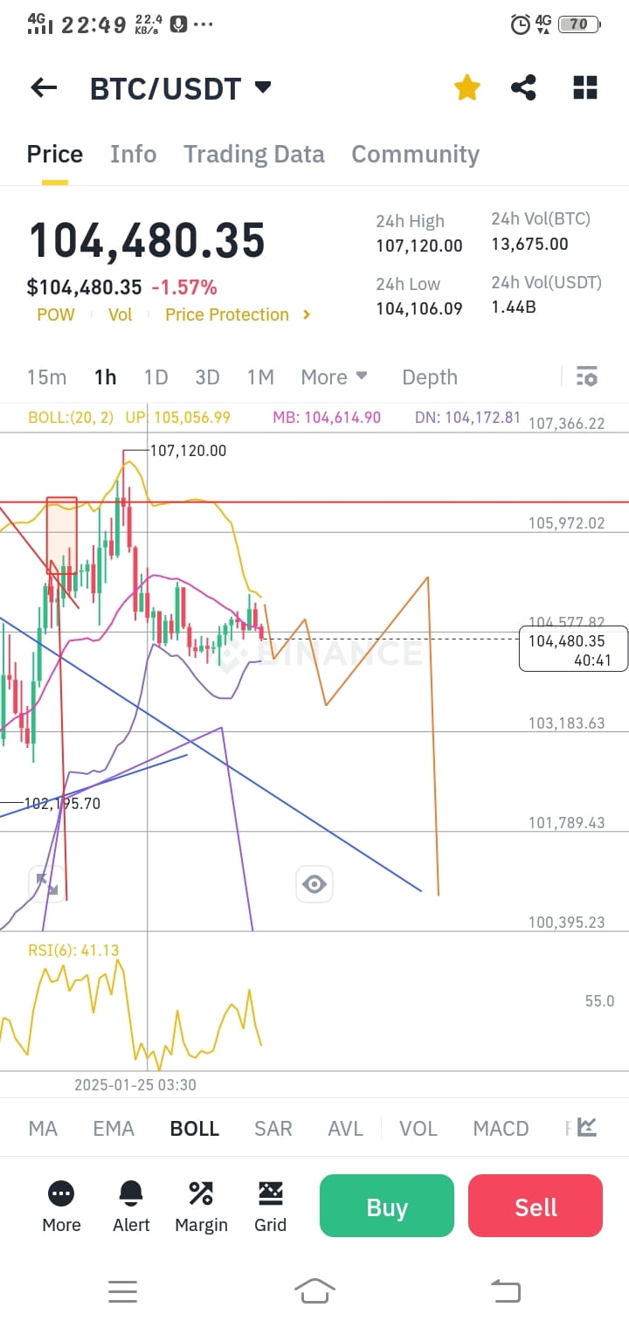Viewport: 629px width, 1328px height.
Task: Open the share icon
Action: point(523,87)
